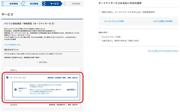Viewport: 180px width, 112px height.
Task: Click the 選び方のポイント subheading
Action: pyautogui.click(x=11, y=50)
